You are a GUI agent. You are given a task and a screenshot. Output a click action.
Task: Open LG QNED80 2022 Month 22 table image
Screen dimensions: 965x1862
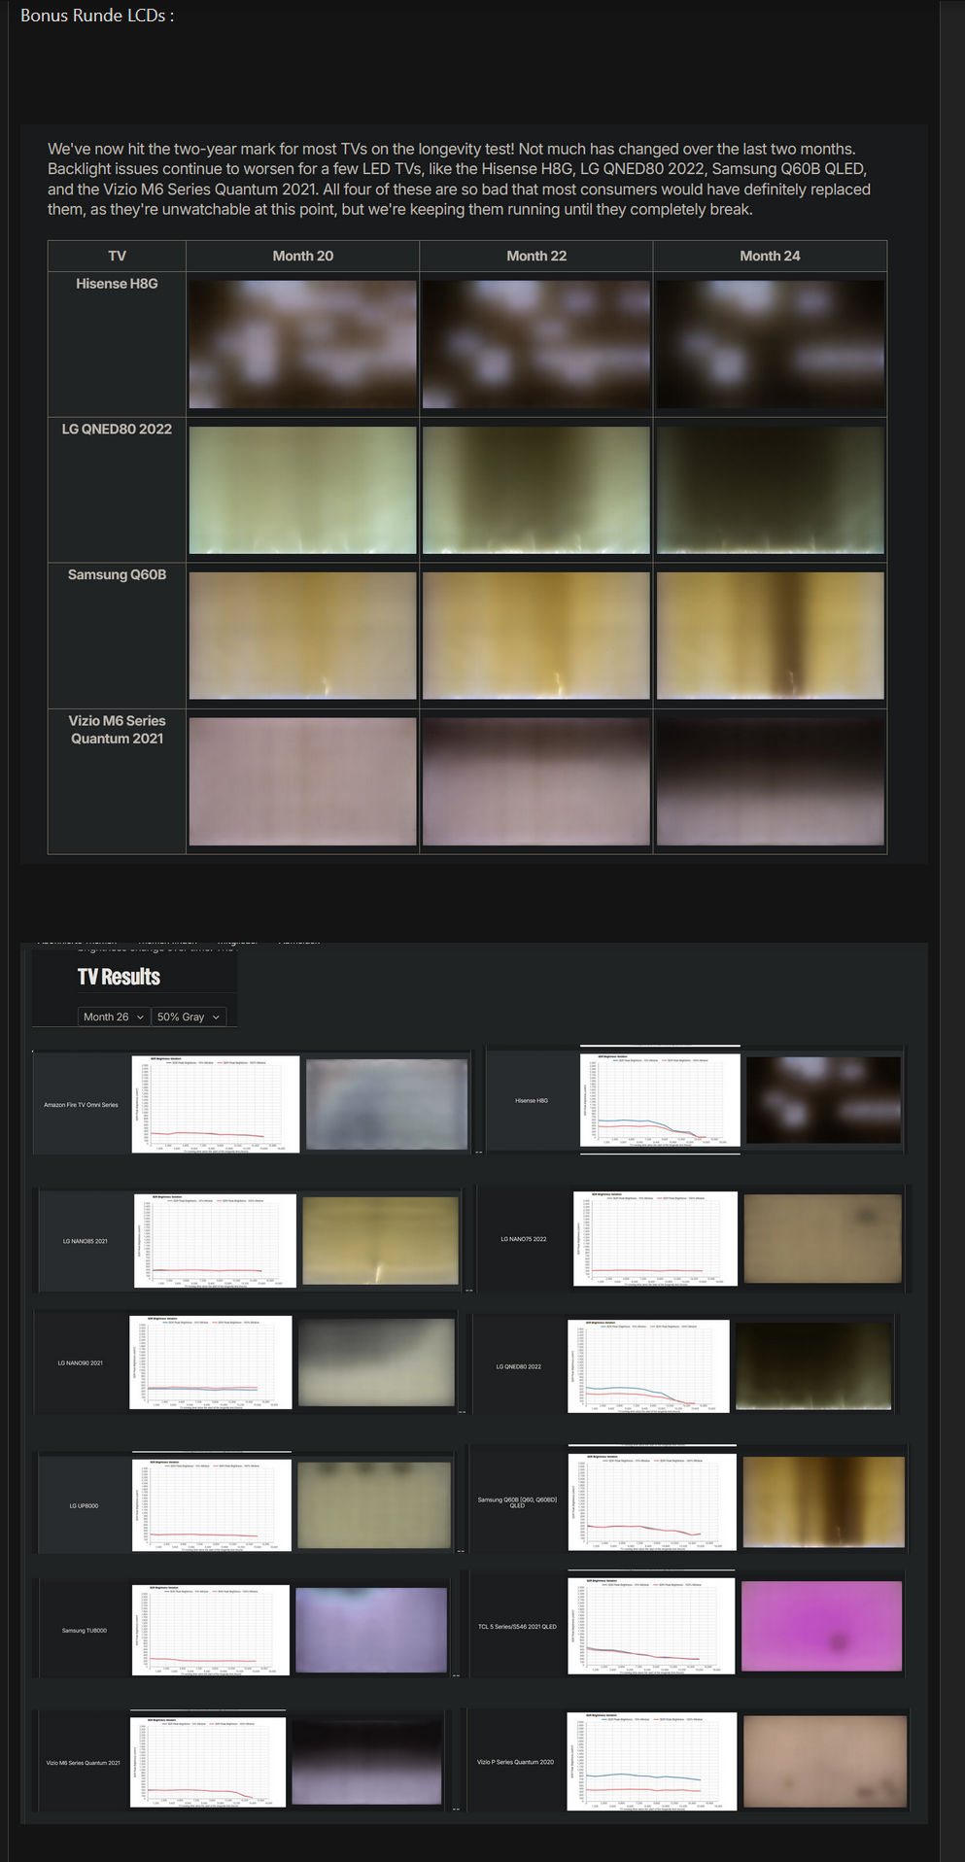point(536,490)
